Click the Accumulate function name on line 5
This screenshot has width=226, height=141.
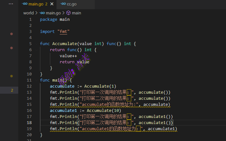coord(64,44)
